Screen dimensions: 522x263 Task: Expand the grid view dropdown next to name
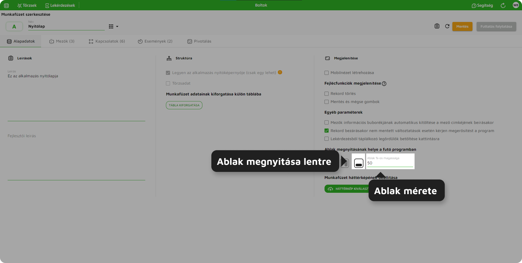(x=113, y=27)
